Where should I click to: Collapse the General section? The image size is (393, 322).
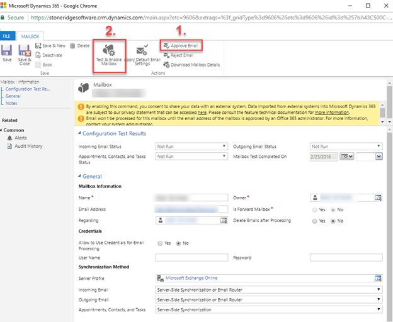(x=79, y=176)
